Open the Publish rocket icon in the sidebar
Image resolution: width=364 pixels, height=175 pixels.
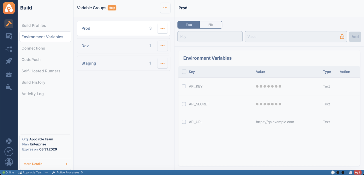tap(9, 61)
